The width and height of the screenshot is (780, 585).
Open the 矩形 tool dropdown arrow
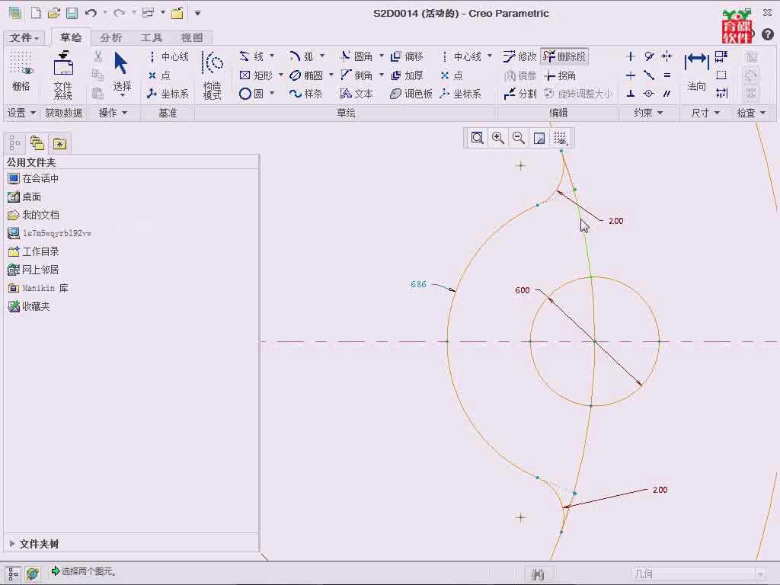coord(281,75)
